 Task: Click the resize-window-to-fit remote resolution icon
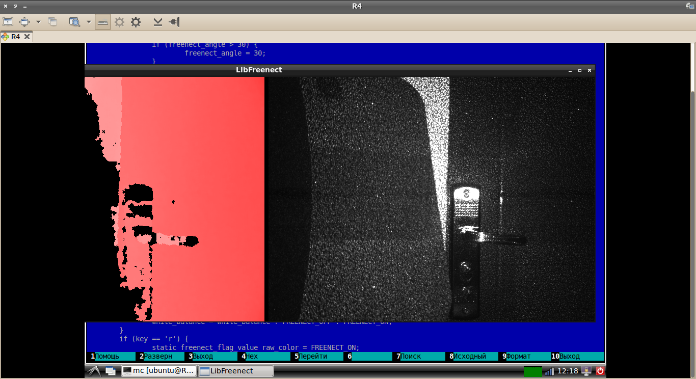coord(8,22)
